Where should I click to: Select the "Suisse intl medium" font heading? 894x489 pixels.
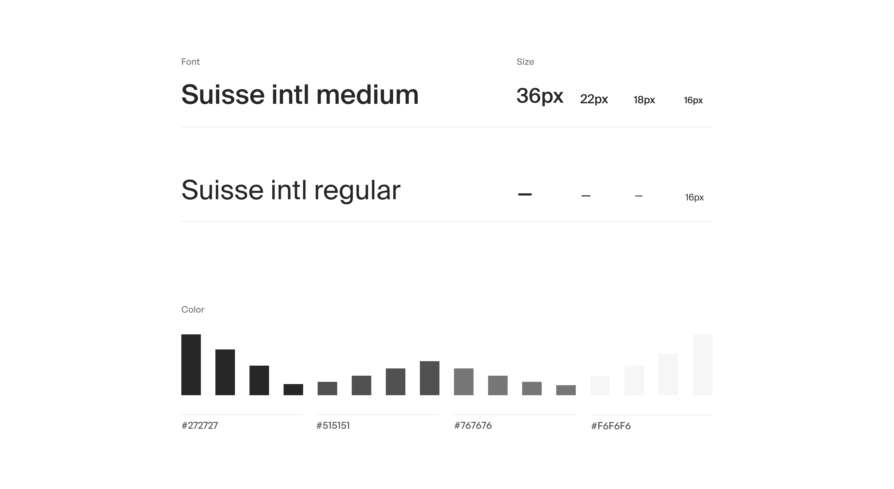pos(300,95)
